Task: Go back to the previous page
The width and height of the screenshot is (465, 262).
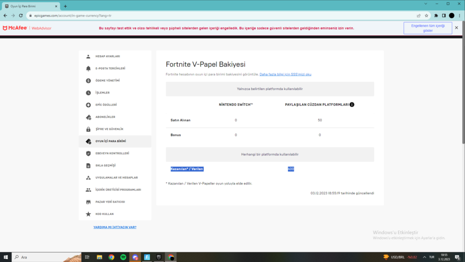Action: click(5, 16)
